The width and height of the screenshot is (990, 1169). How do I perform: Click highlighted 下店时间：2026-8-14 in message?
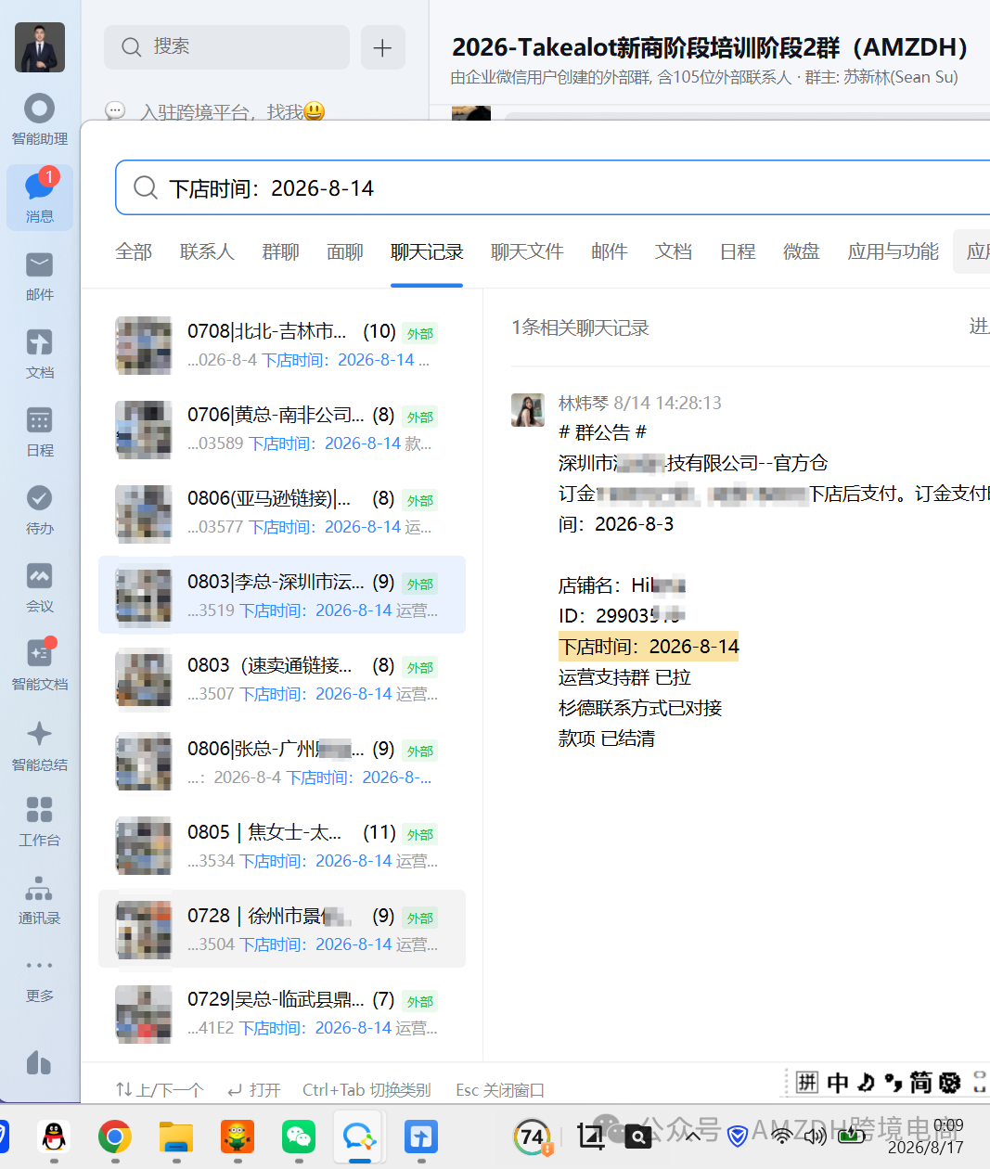649,646
